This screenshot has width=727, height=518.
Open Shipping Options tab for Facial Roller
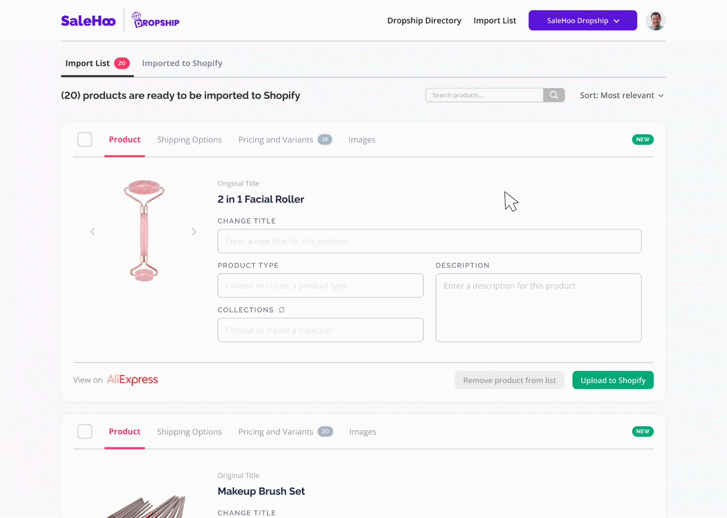[x=189, y=140]
